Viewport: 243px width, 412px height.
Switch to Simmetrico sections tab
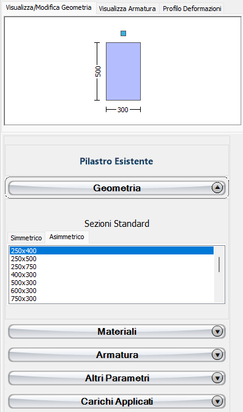(26, 238)
